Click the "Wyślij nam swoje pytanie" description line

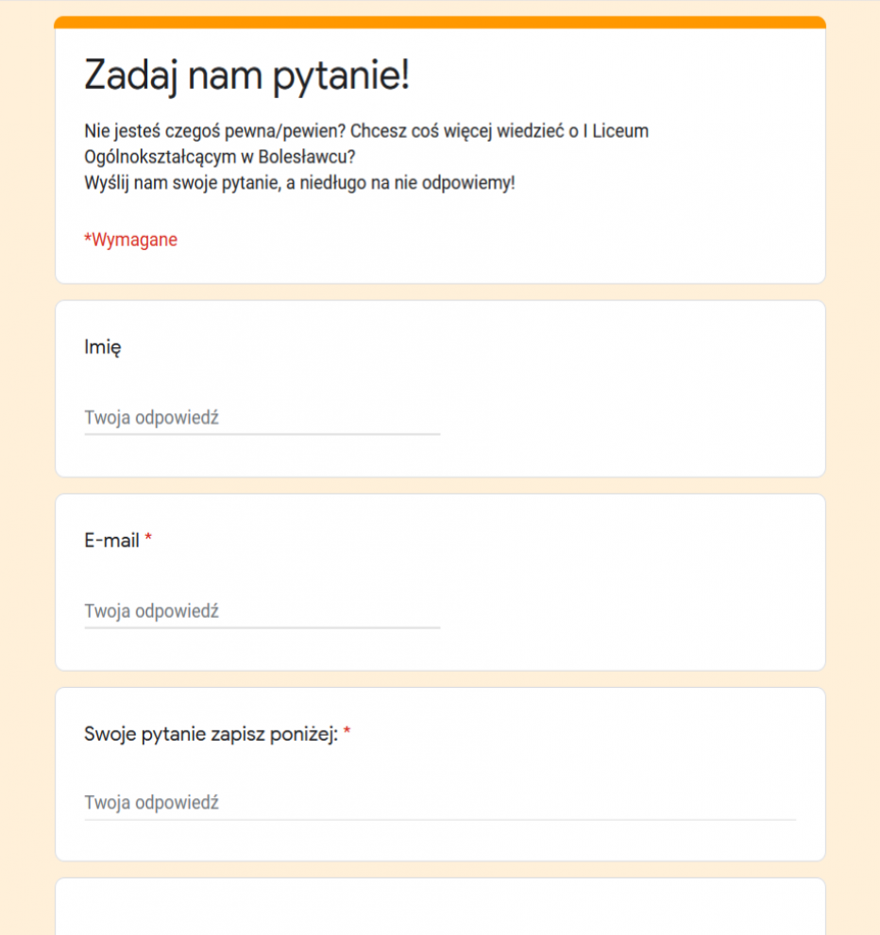299,182
